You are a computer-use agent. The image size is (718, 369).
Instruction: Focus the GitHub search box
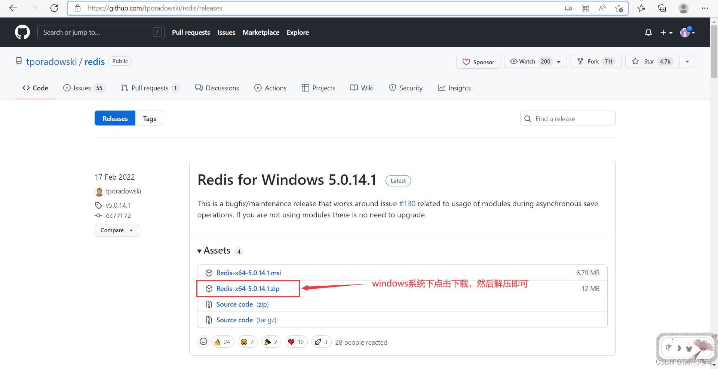coord(101,32)
